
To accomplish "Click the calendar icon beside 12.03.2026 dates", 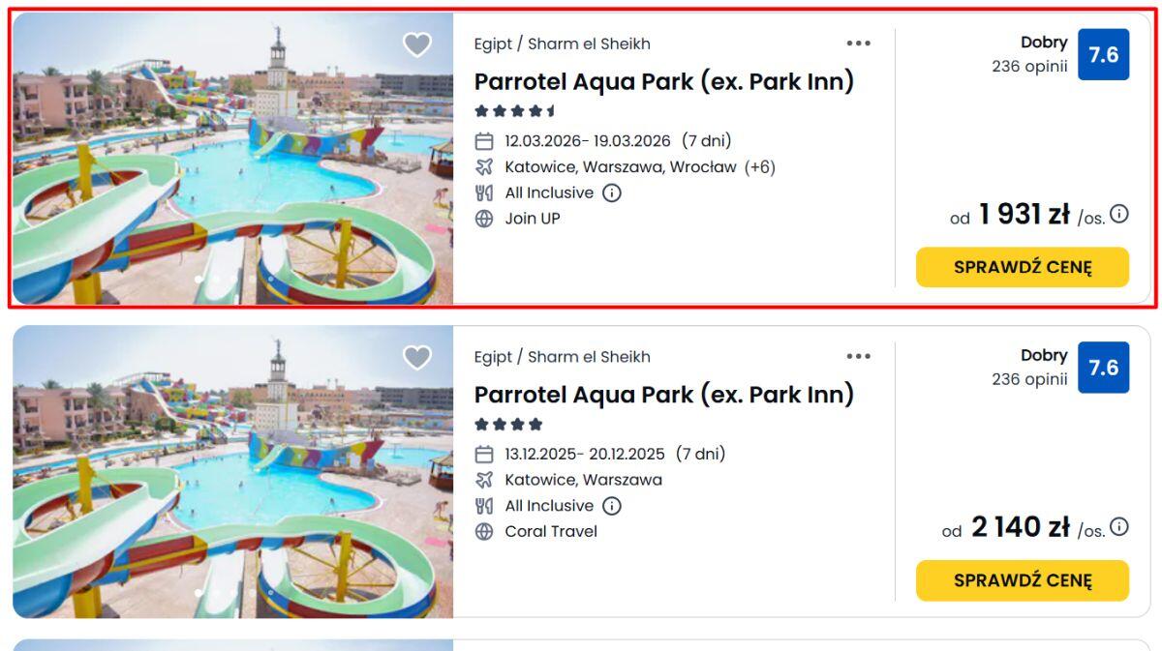I will [x=484, y=141].
